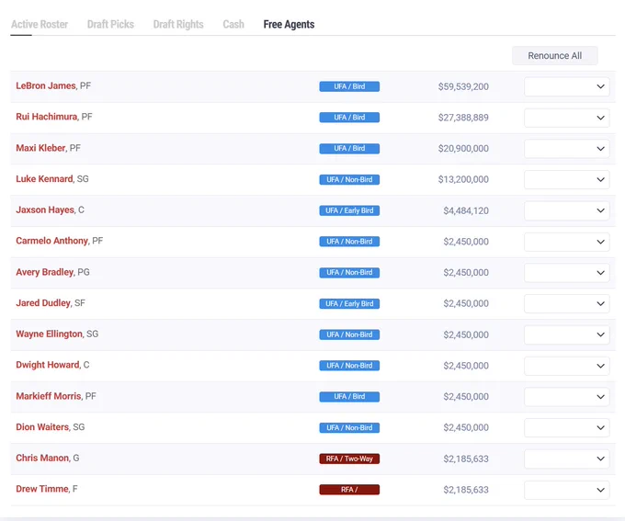The height and width of the screenshot is (521, 625).
Task: Expand the dropdown in Maxi Kleber row
Action: (567, 149)
